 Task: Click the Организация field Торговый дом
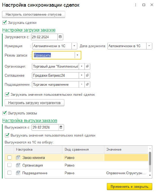click(55, 66)
